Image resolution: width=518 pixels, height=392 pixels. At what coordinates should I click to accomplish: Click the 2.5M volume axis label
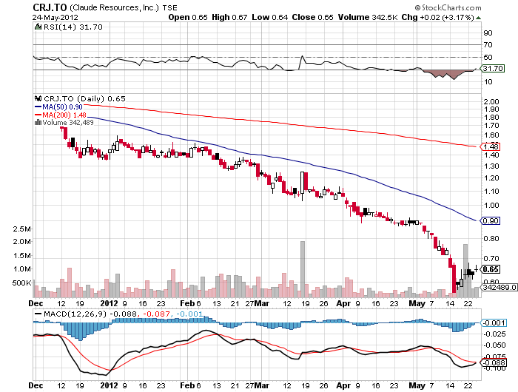[21, 229]
